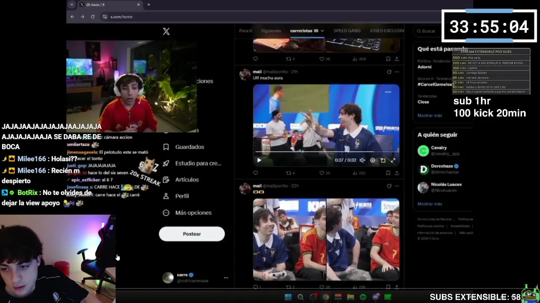Click the video picture-in-picture icon

pyautogui.click(x=383, y=160)
